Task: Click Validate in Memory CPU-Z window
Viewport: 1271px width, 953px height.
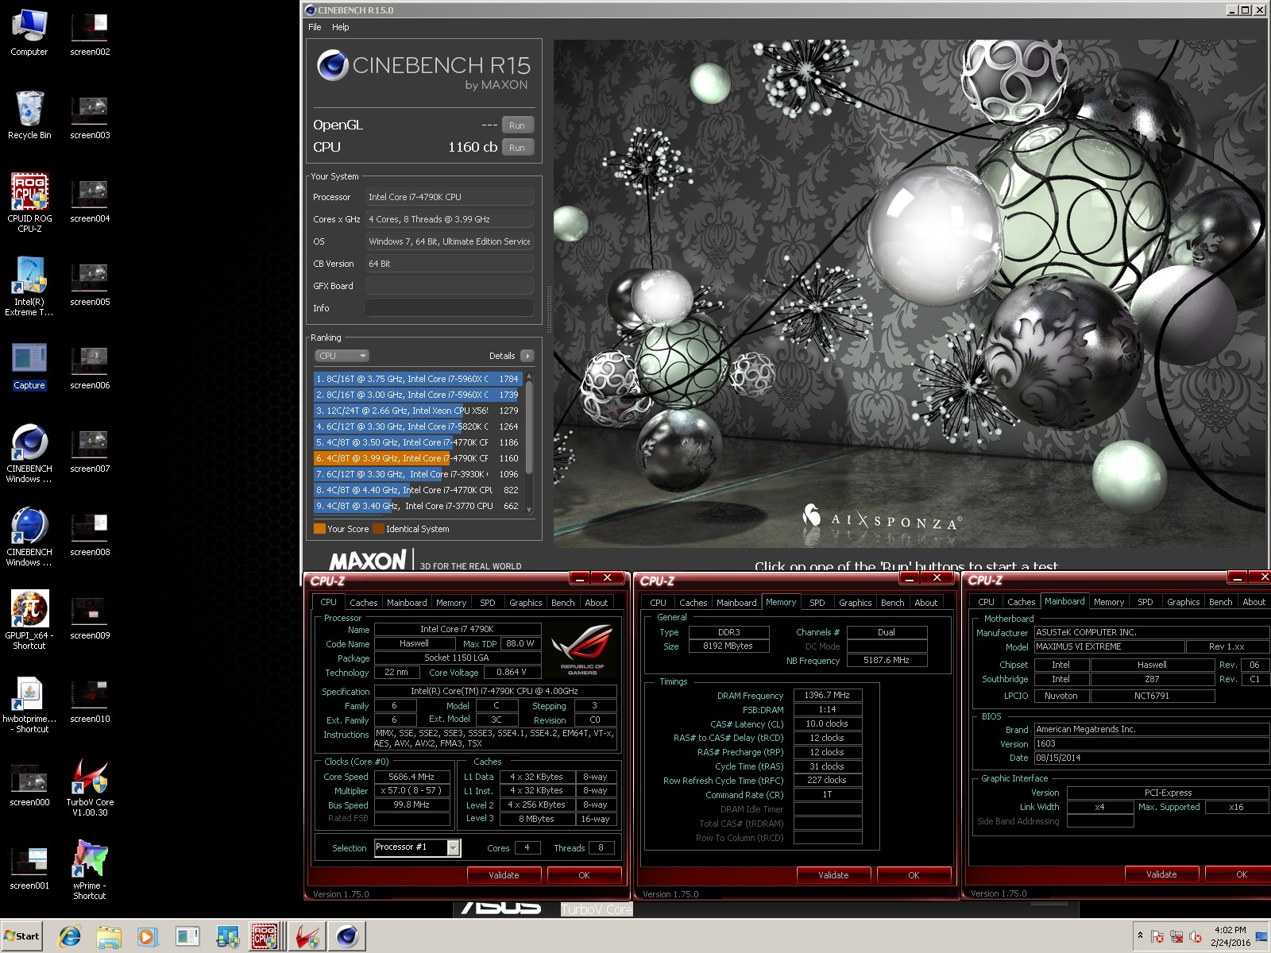Action: click(833, 875)
